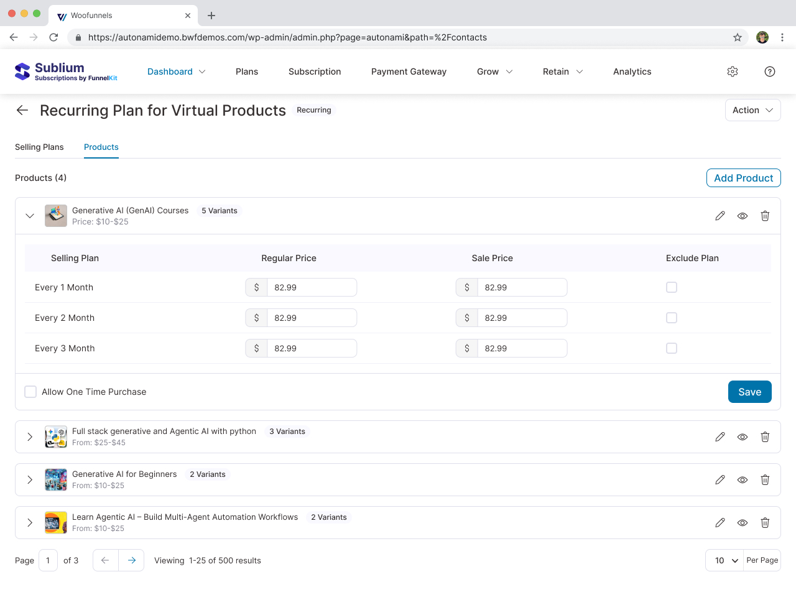Open the per page count dropdown
Viewport: 796px width, 605px height.
(725, 560)
